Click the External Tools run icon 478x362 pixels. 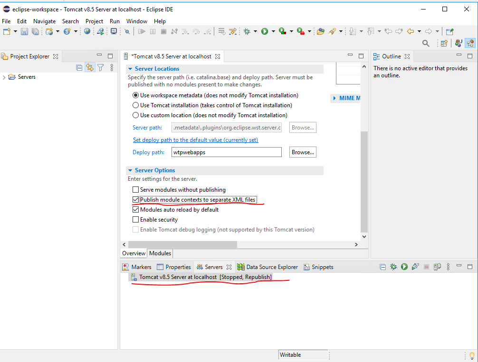pos(301,31)
